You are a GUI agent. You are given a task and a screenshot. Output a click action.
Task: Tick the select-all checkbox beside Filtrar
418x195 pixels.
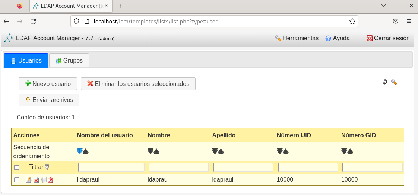pyautogui.click(x=17, y=167)
